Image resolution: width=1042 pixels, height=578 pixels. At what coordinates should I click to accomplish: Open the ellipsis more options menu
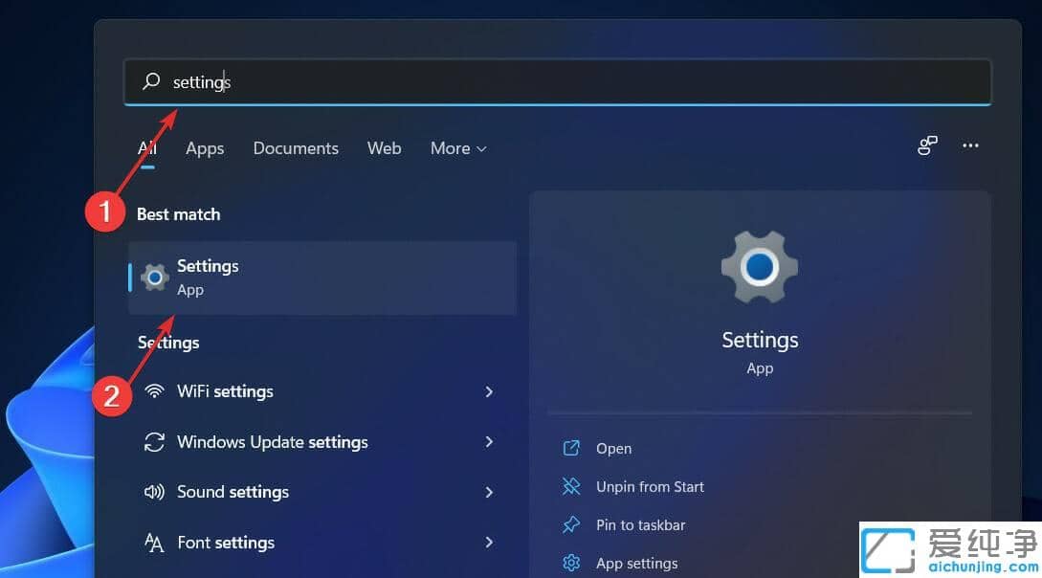(970, 145)
